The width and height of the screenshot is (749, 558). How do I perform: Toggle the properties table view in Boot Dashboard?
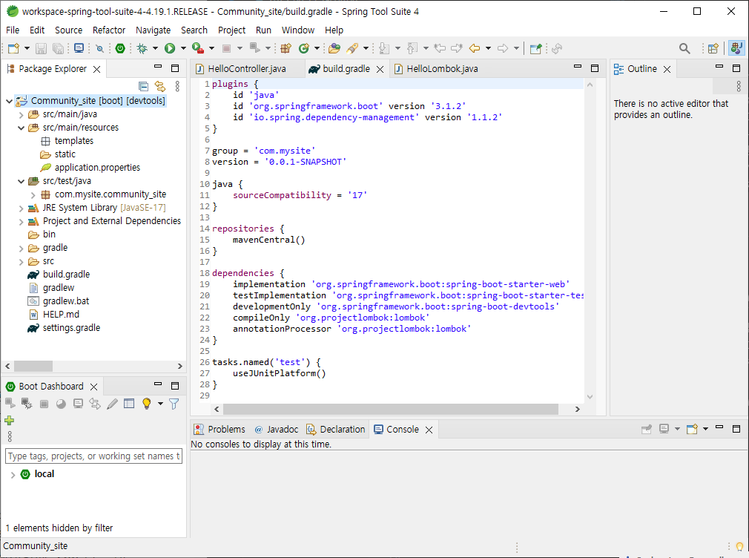129,404
